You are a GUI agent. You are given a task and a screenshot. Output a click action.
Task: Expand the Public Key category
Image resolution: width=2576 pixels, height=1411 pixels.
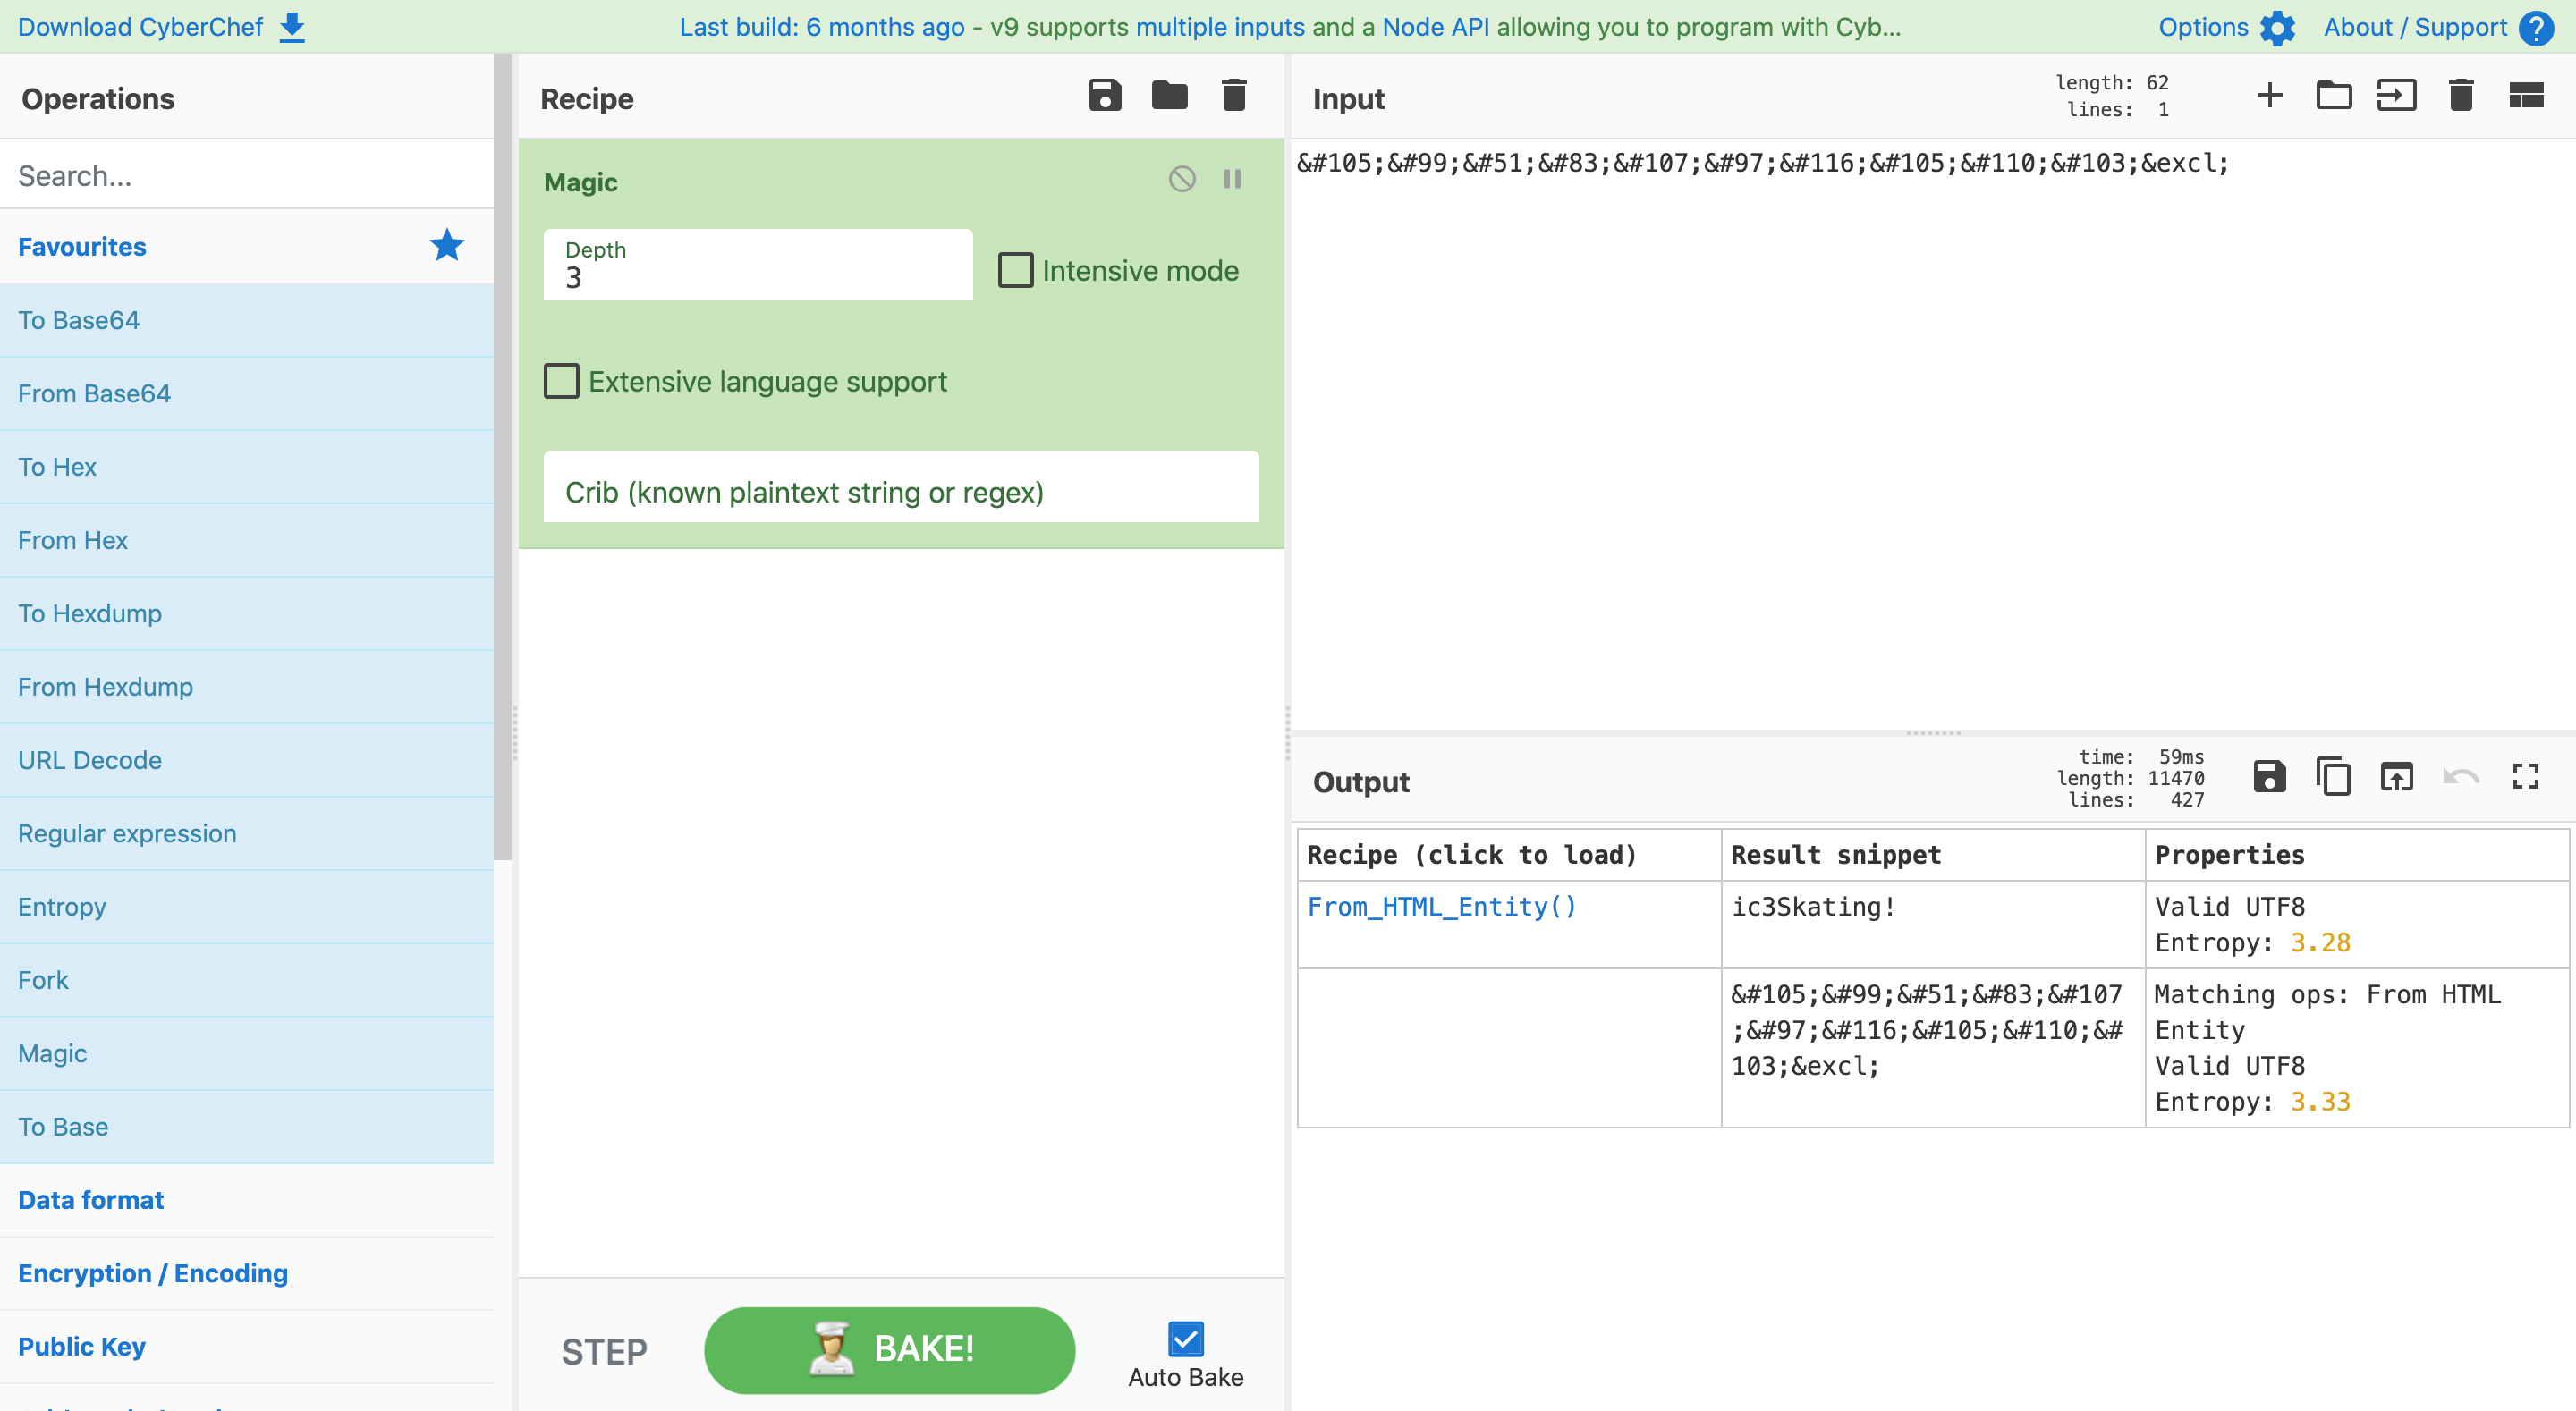point(81,1346)
